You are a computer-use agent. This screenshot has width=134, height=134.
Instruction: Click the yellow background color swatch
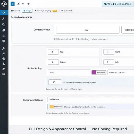tap(52, 107)
